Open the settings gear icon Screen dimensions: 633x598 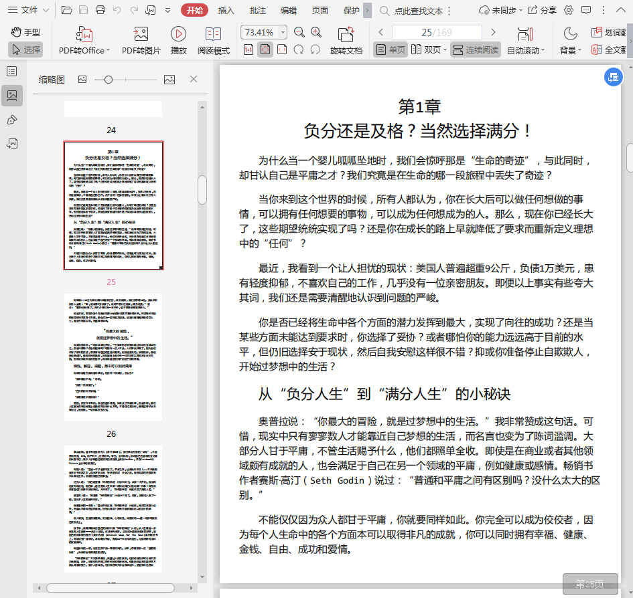click(x=569, y=10)
